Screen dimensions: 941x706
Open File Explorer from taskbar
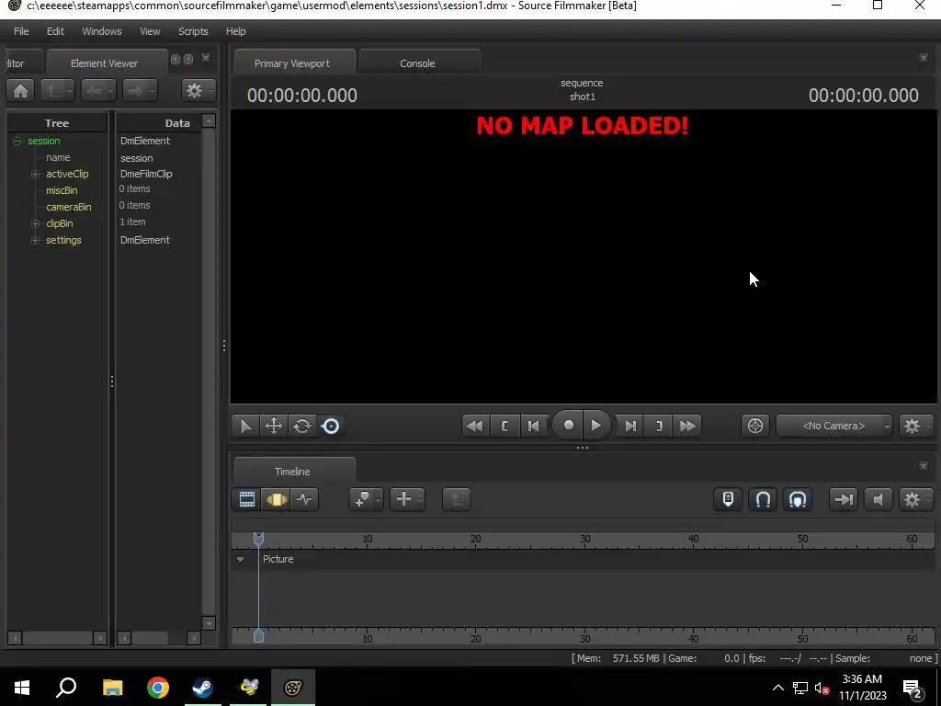(x=113, y=687)
